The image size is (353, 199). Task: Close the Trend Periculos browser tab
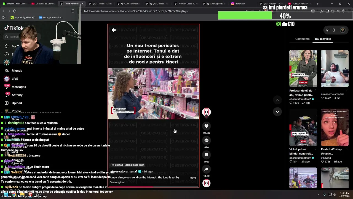[82, 4]
